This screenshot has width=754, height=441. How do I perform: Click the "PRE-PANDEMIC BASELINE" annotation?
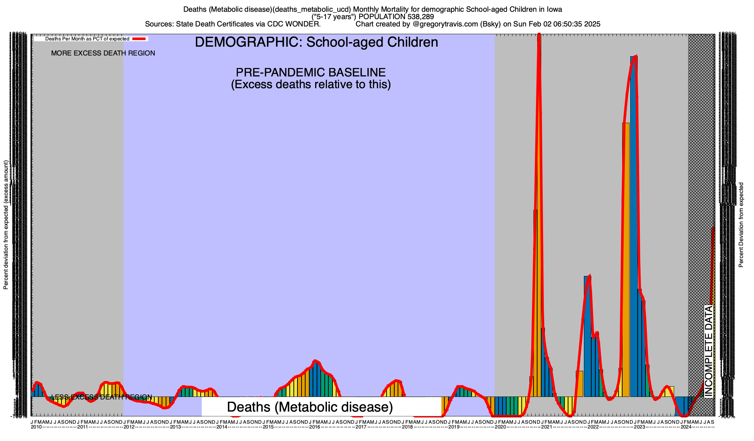click(x=311, y=72)
